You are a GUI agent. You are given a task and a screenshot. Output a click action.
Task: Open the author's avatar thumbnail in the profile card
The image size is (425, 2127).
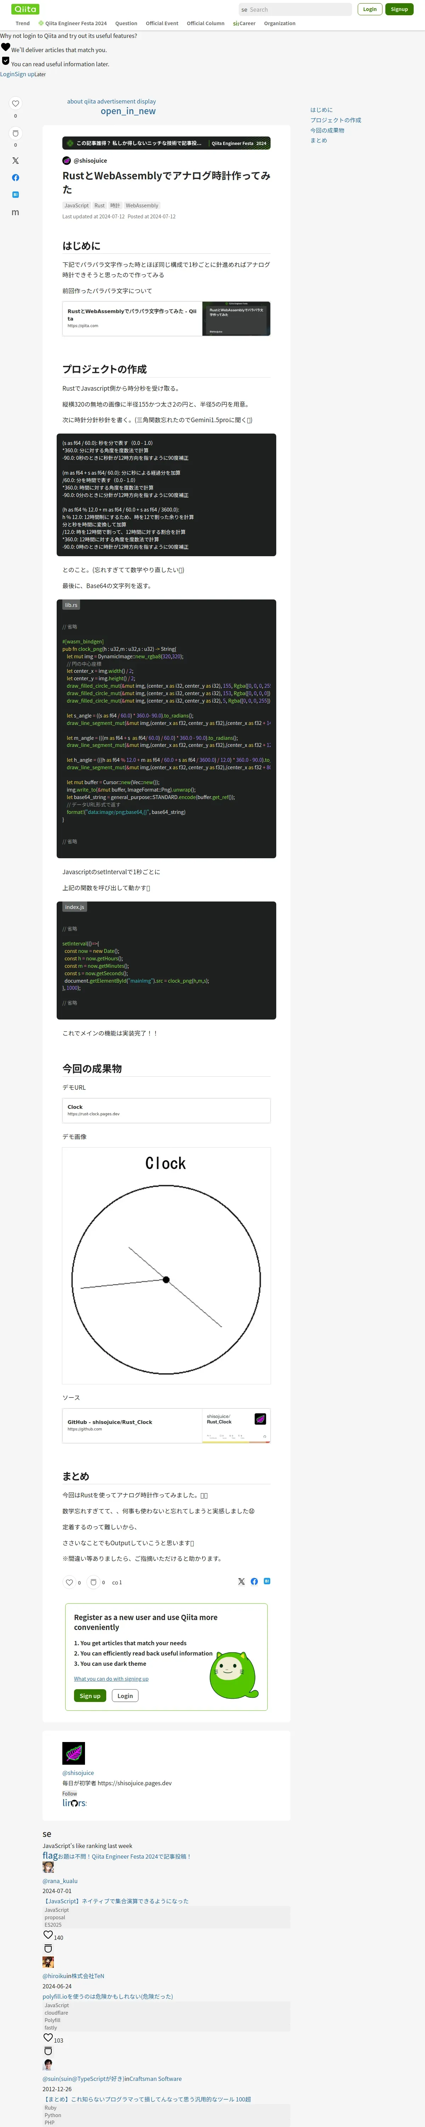coord(73,1753)
